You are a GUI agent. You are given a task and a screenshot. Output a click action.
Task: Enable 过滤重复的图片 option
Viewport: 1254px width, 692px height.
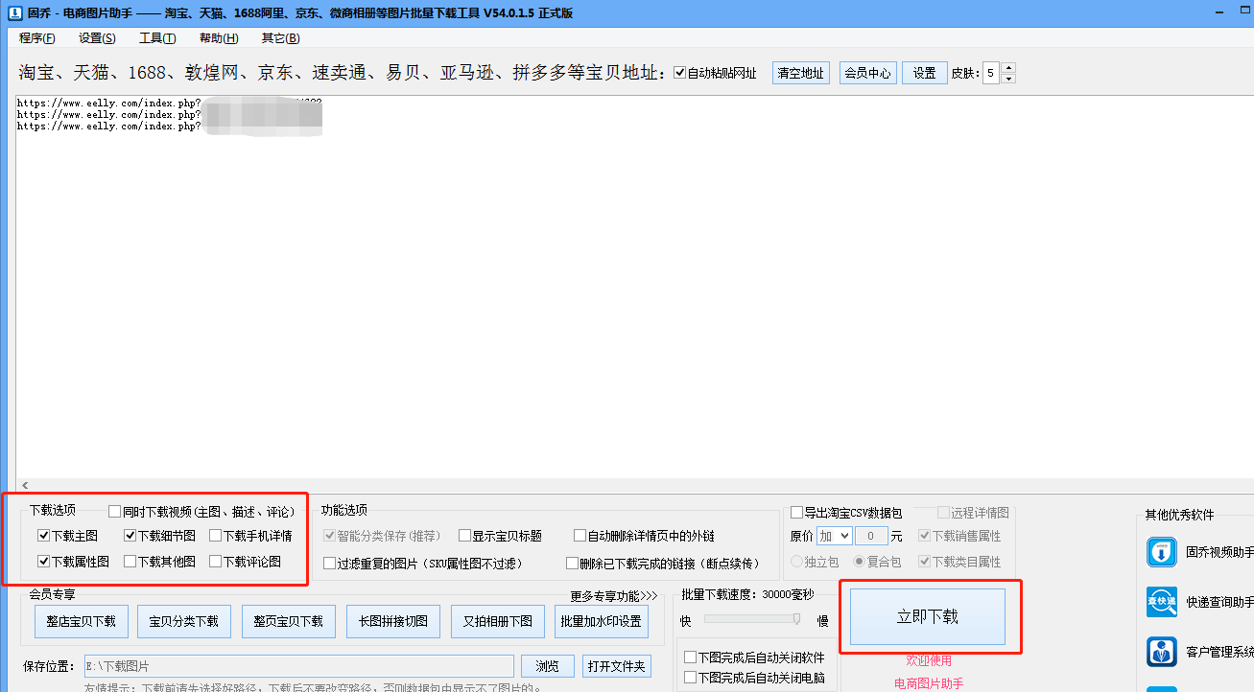[x=330, y=564]
